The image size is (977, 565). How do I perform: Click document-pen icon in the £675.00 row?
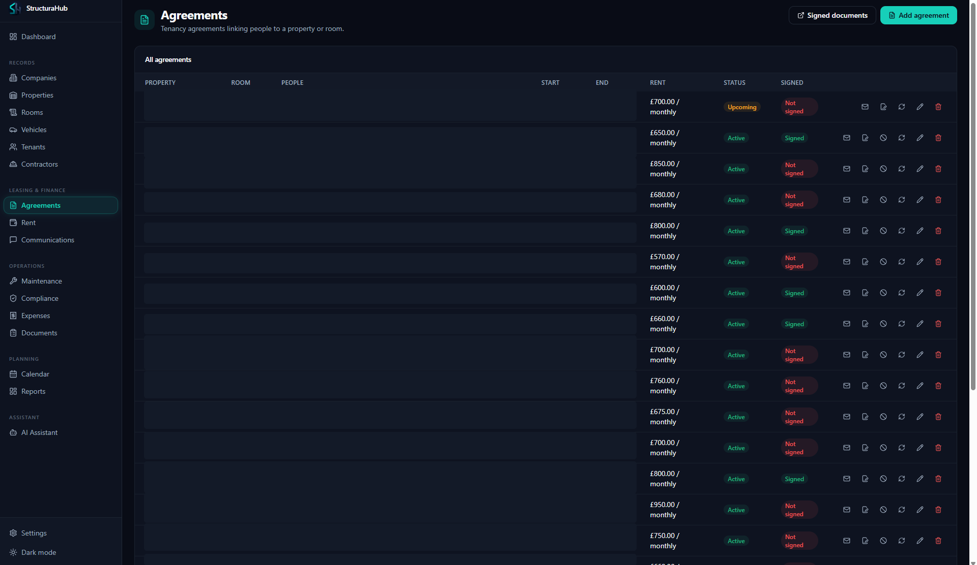865,417
